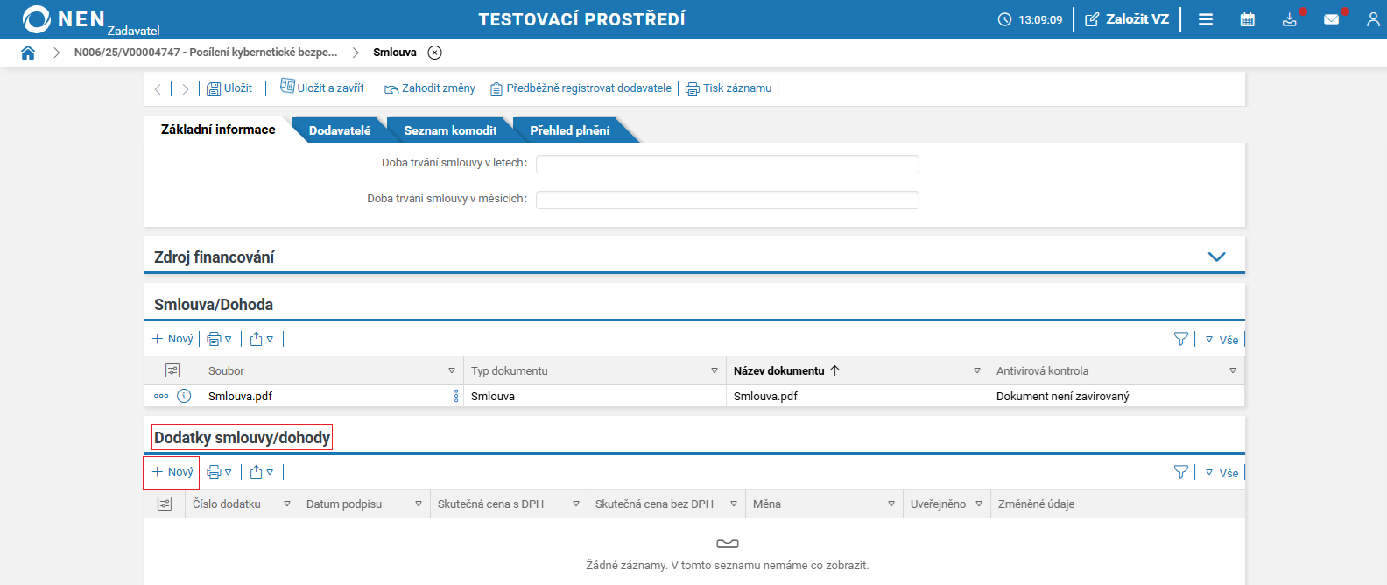Open Smlouva.pdf file in Soubor column
1387x585 pixels.
(x=240, y=396)
